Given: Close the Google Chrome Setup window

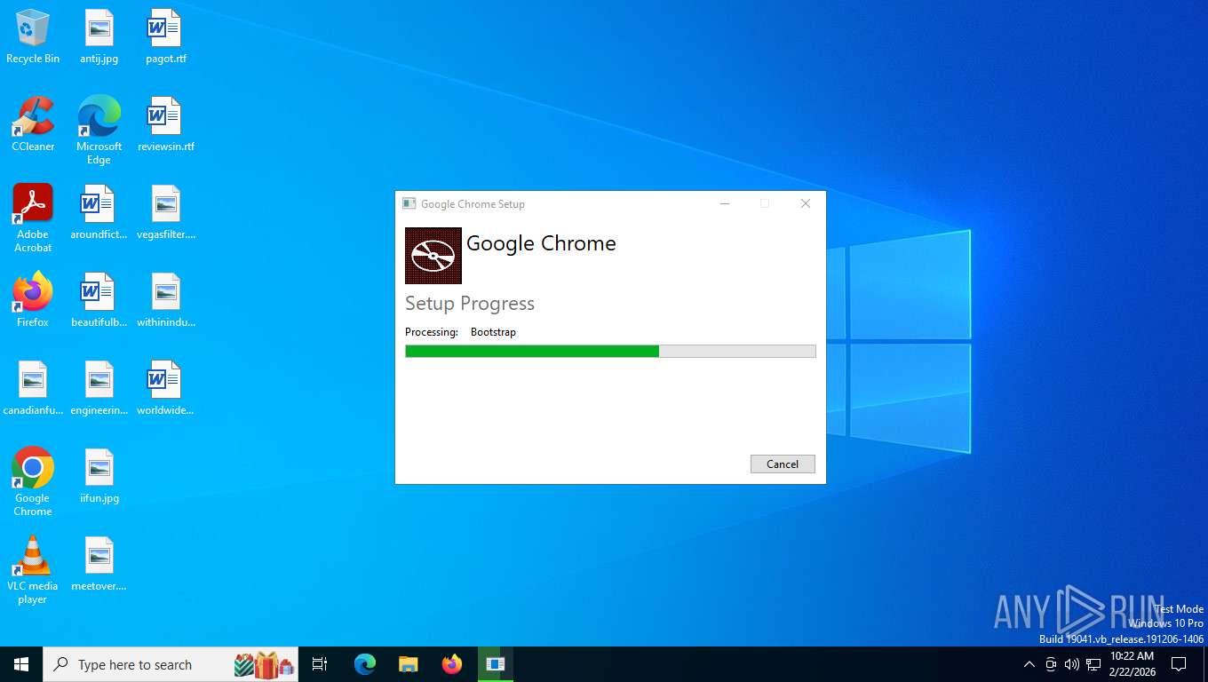Looking at the screenshot, I should coord(806,203).
